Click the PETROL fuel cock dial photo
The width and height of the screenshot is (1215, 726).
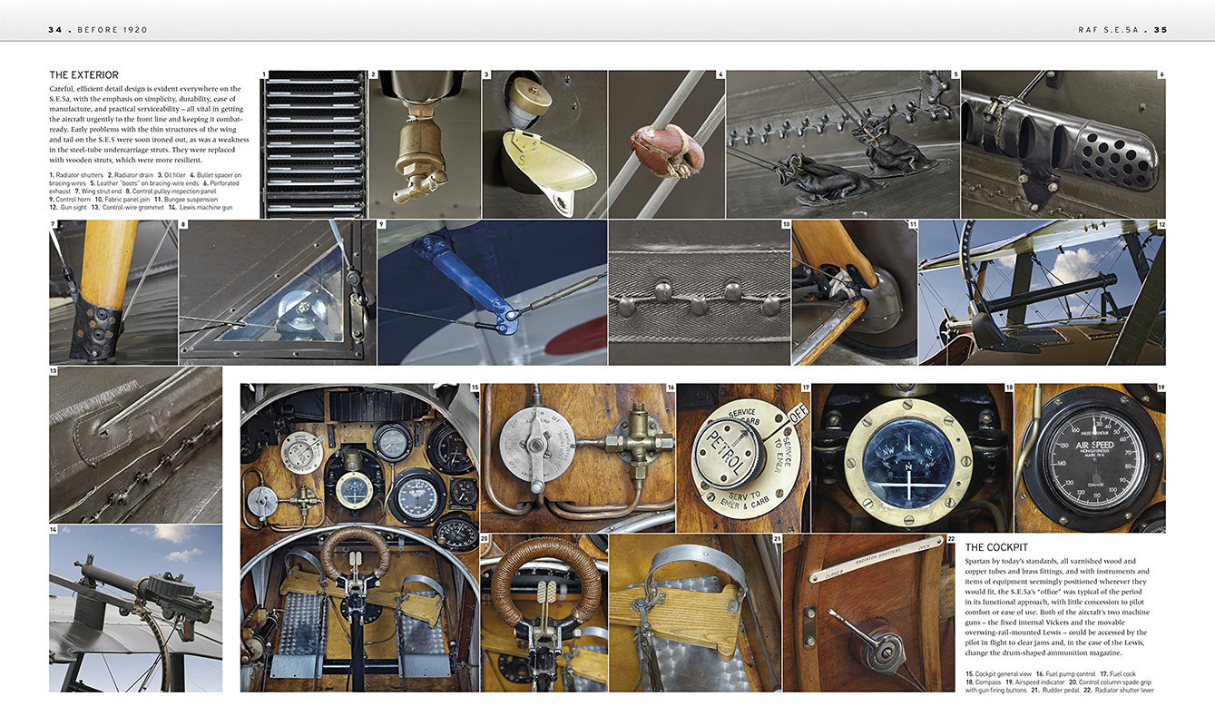743,457
